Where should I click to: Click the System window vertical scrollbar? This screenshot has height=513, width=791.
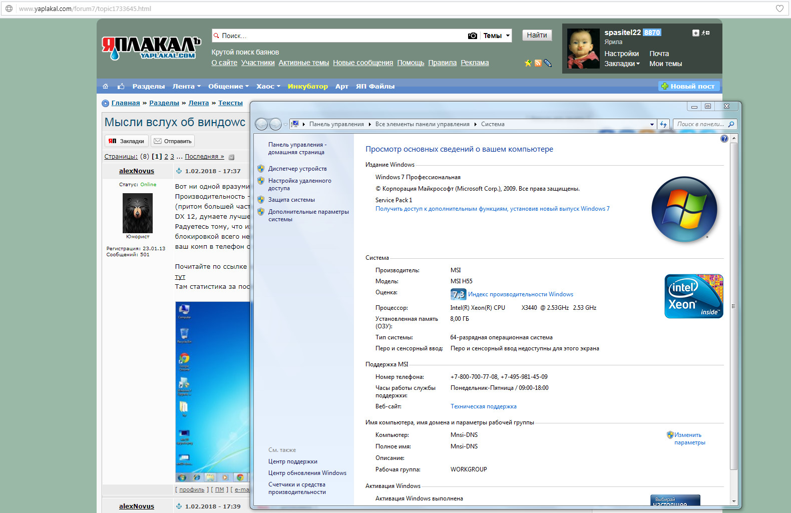[x=734, y=306]
